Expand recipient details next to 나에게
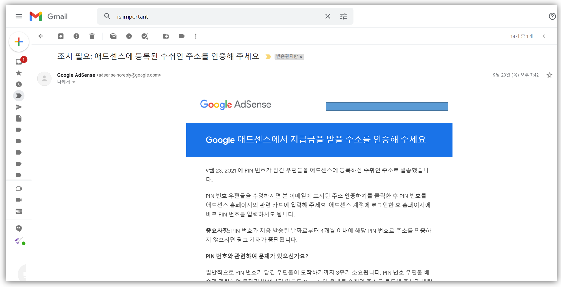The width and height of the screenshot is (561, 287). pyautogui.click(x=74, y=82)
